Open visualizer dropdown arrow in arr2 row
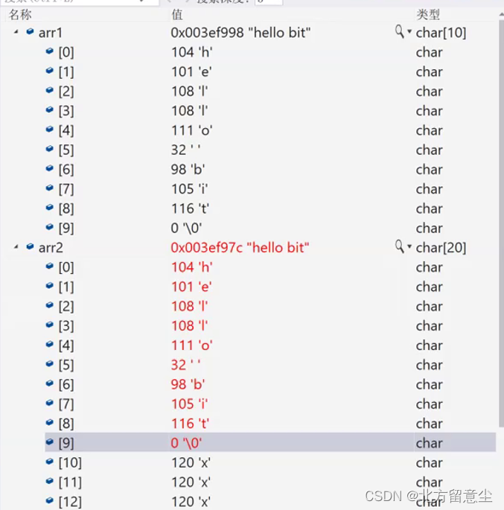The image size is (504, 510). click(409, 247)
